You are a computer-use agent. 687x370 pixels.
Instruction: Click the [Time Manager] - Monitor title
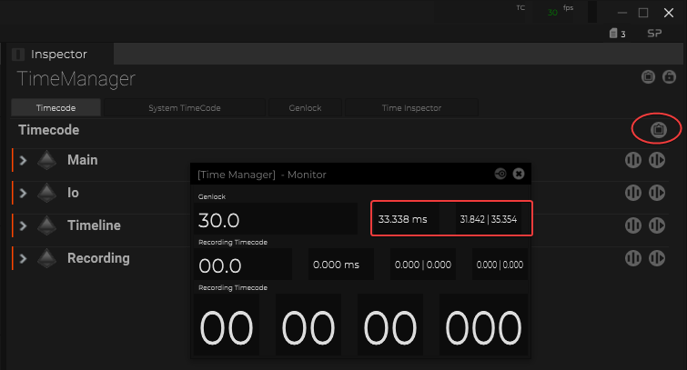[x=261, y=175]
